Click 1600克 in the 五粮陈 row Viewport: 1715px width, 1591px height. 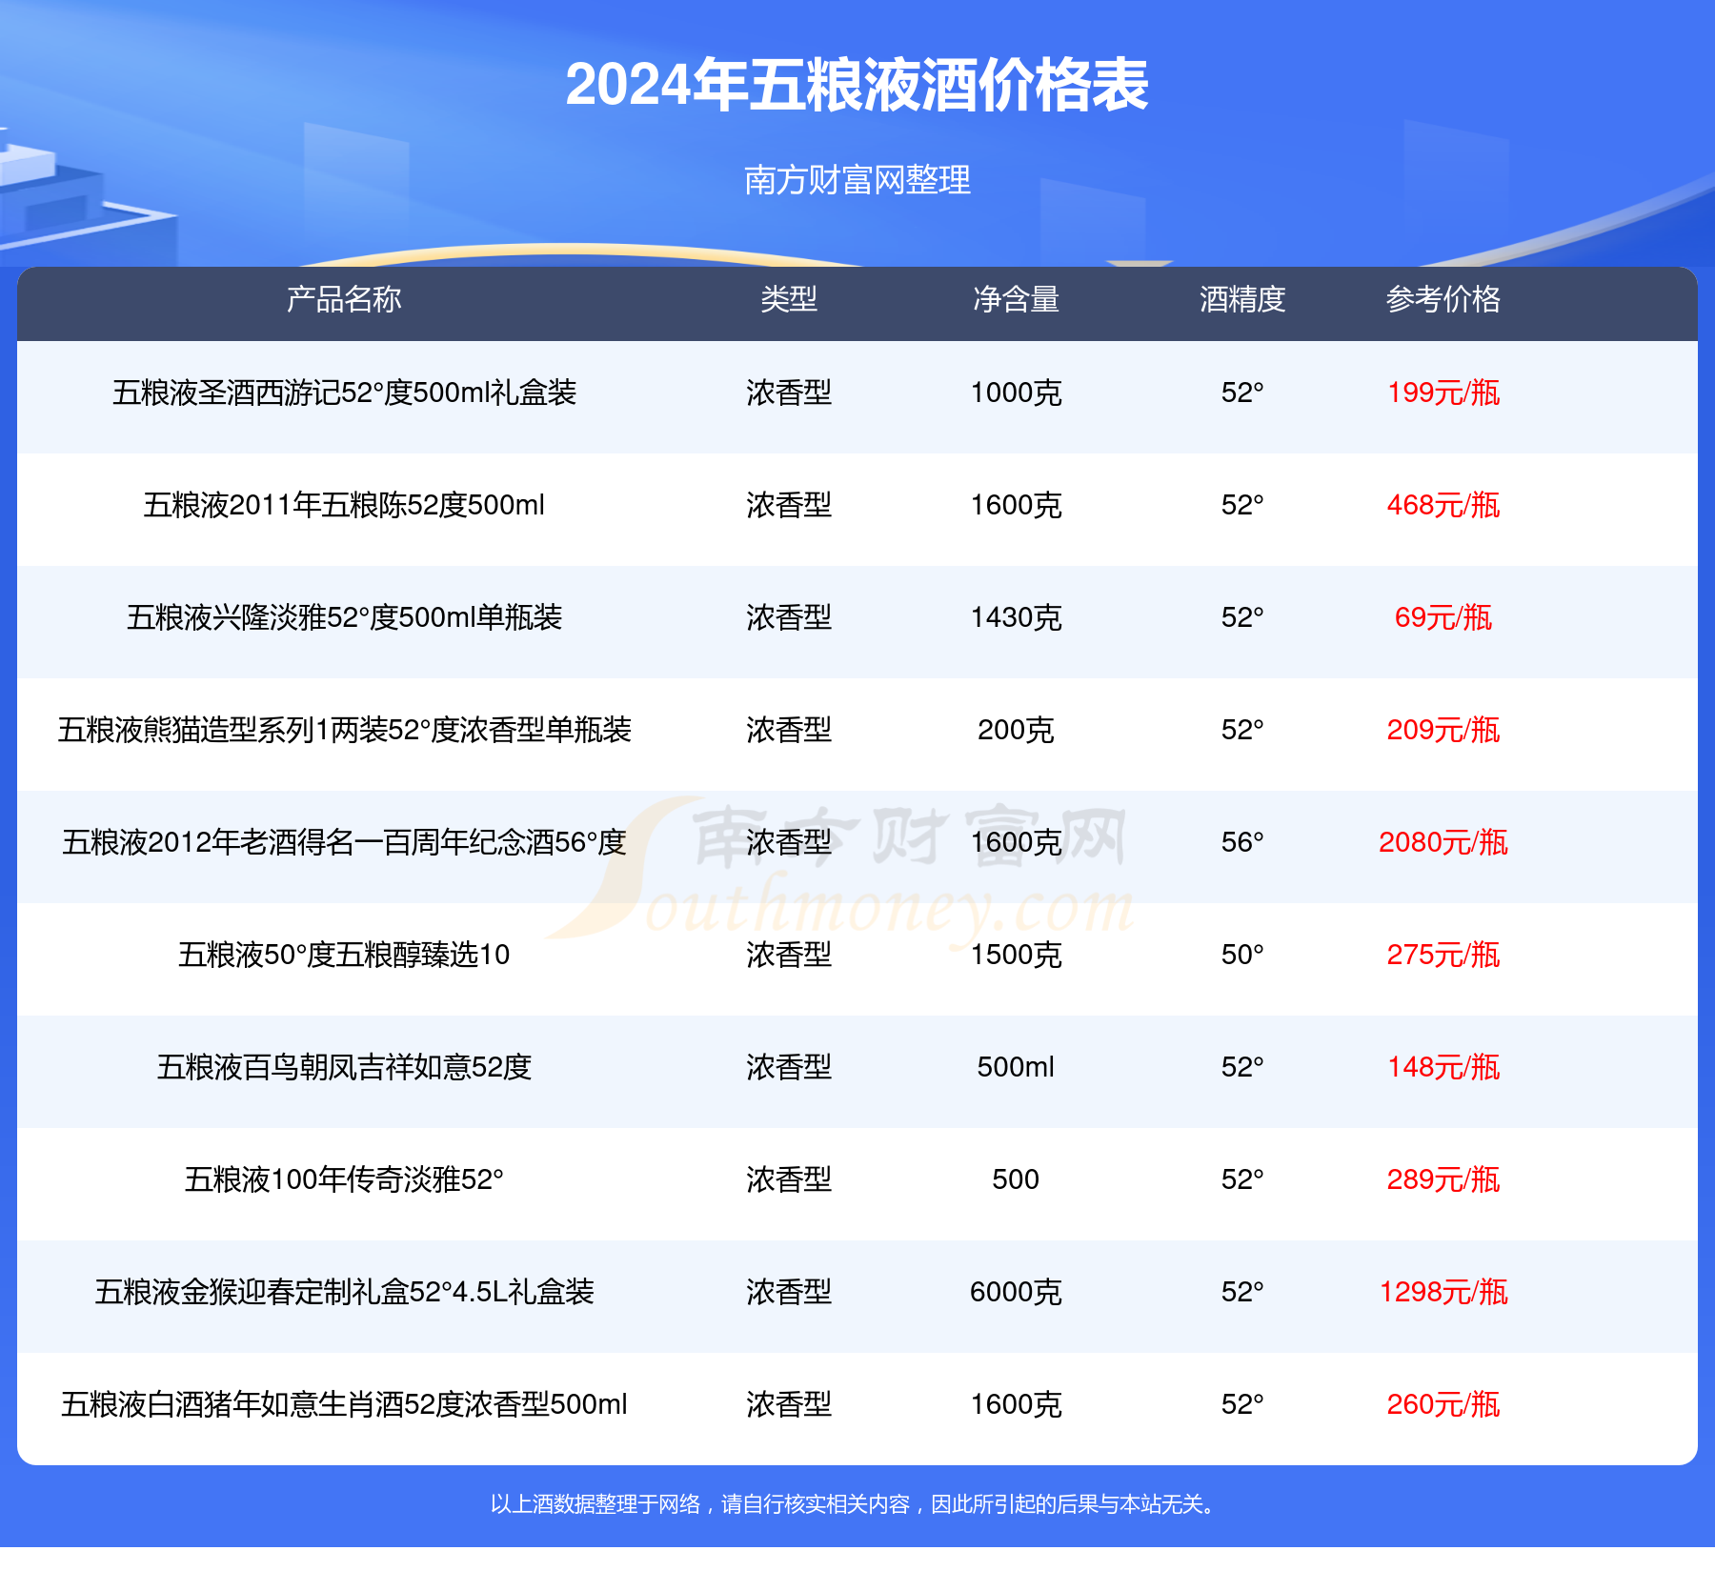pos(1016,505)
